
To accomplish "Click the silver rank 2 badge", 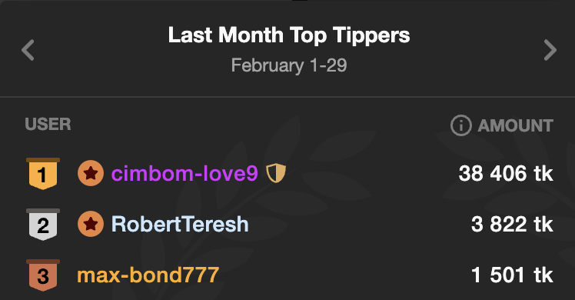I will coord(43,225).
